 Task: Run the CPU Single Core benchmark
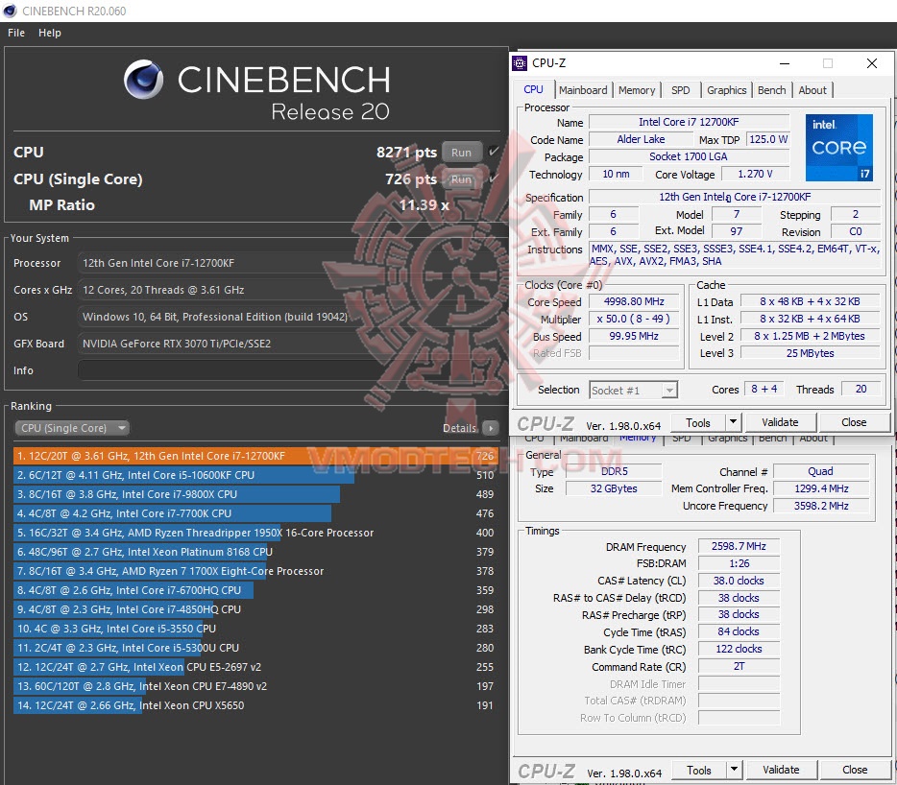[x=461, y=178]
